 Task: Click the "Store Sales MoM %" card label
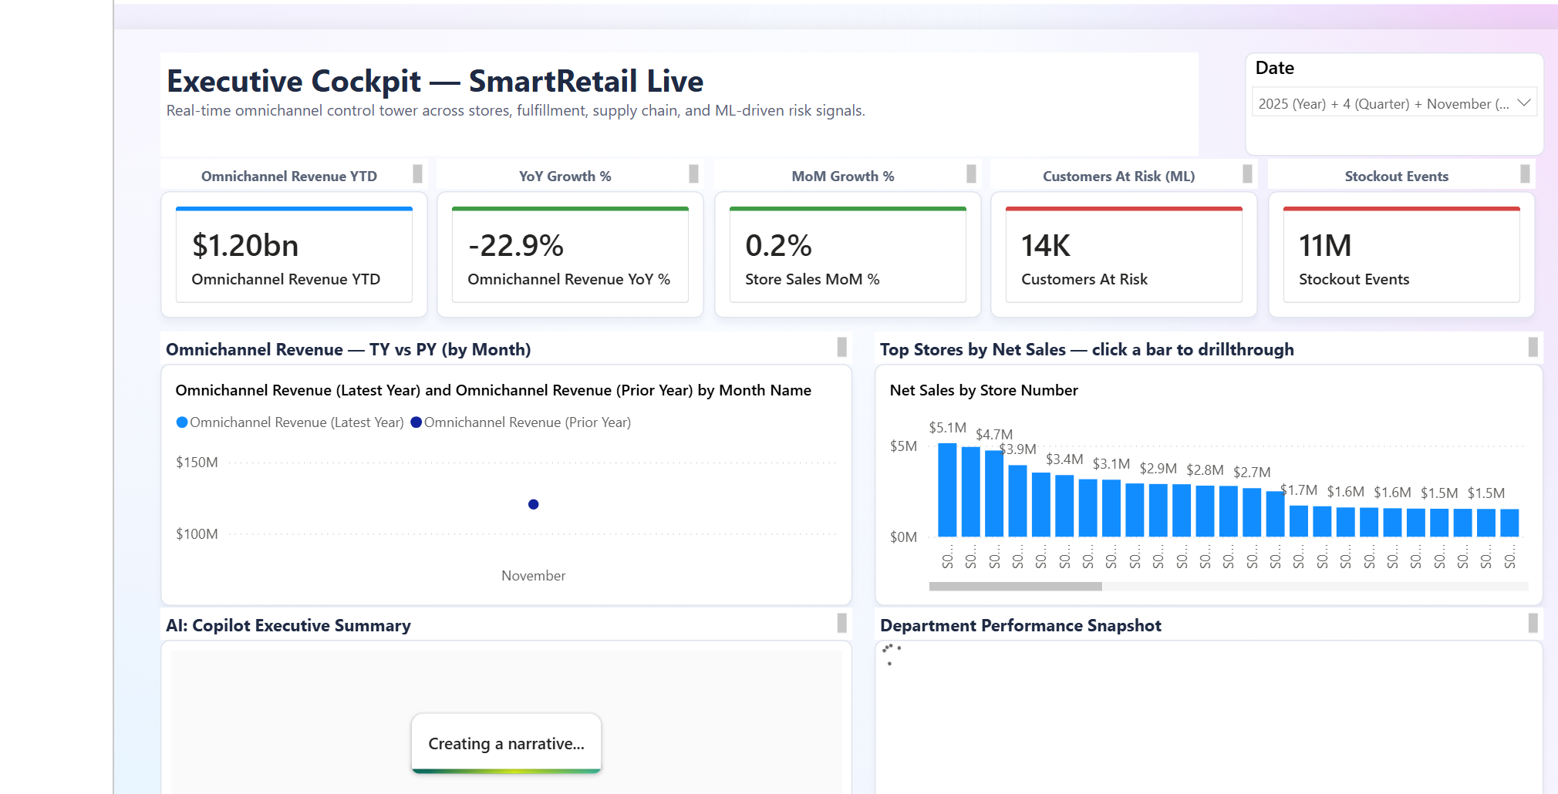click(x=812, y=279)
